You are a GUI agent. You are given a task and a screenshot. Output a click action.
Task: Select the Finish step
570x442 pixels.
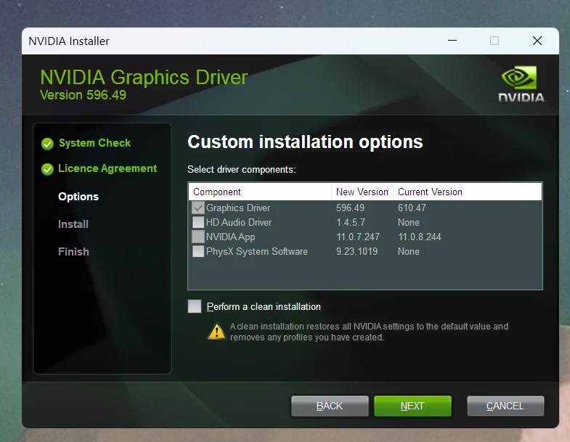pos(73,252)
